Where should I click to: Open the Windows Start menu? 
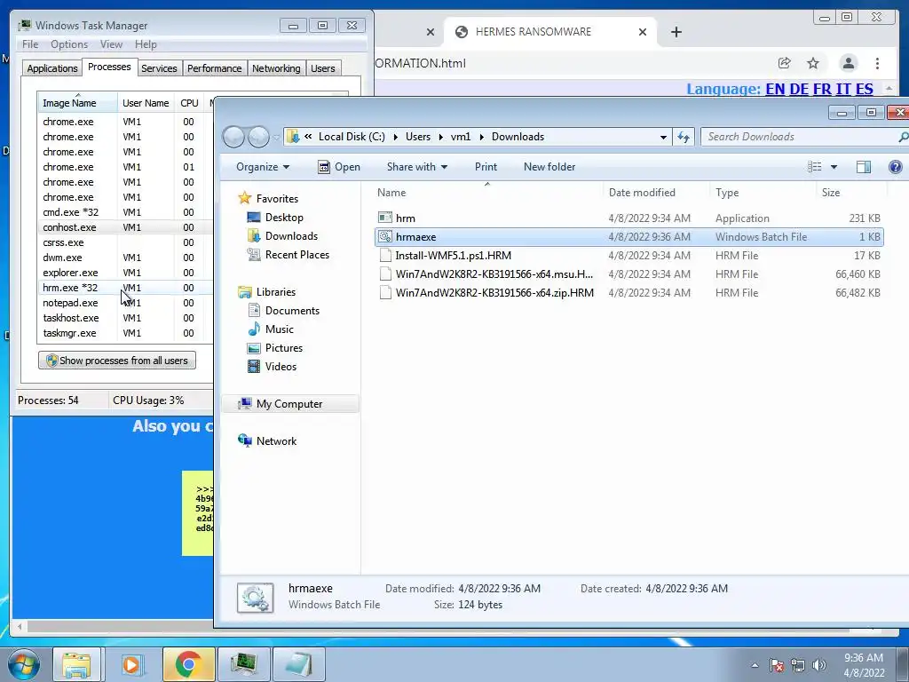(x=24, y=665)
